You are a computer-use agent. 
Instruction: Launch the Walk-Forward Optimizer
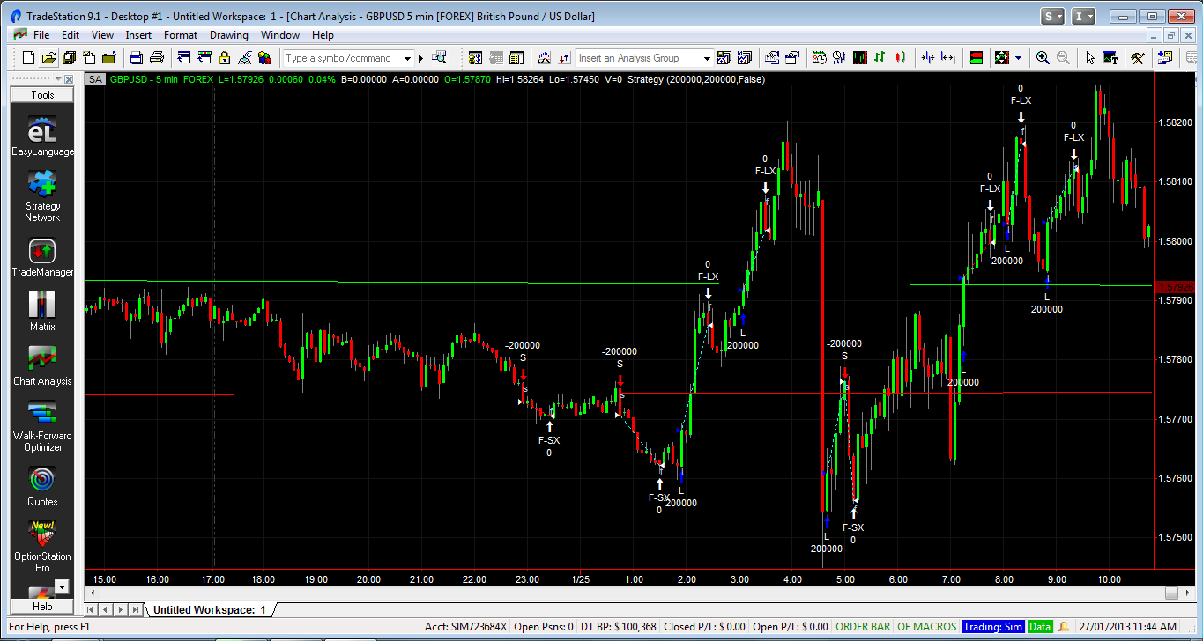coord(42,427)
